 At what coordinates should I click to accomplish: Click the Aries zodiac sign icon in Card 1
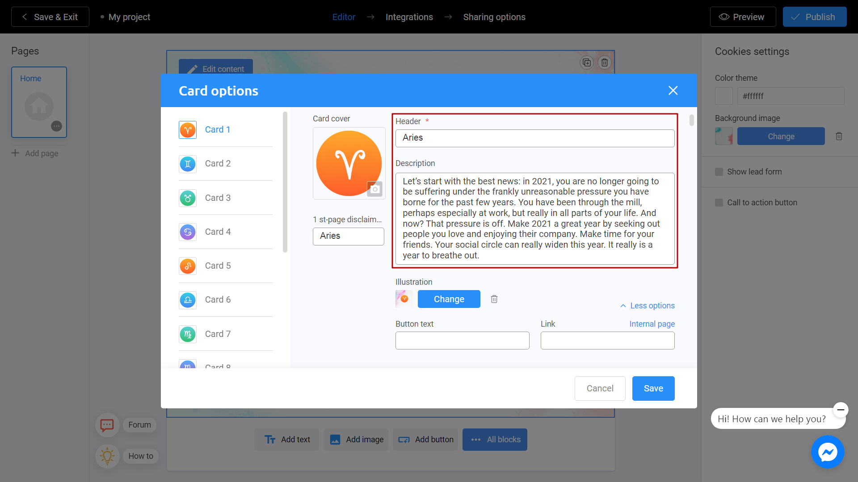pyautogui.click(x=188, y=129)
